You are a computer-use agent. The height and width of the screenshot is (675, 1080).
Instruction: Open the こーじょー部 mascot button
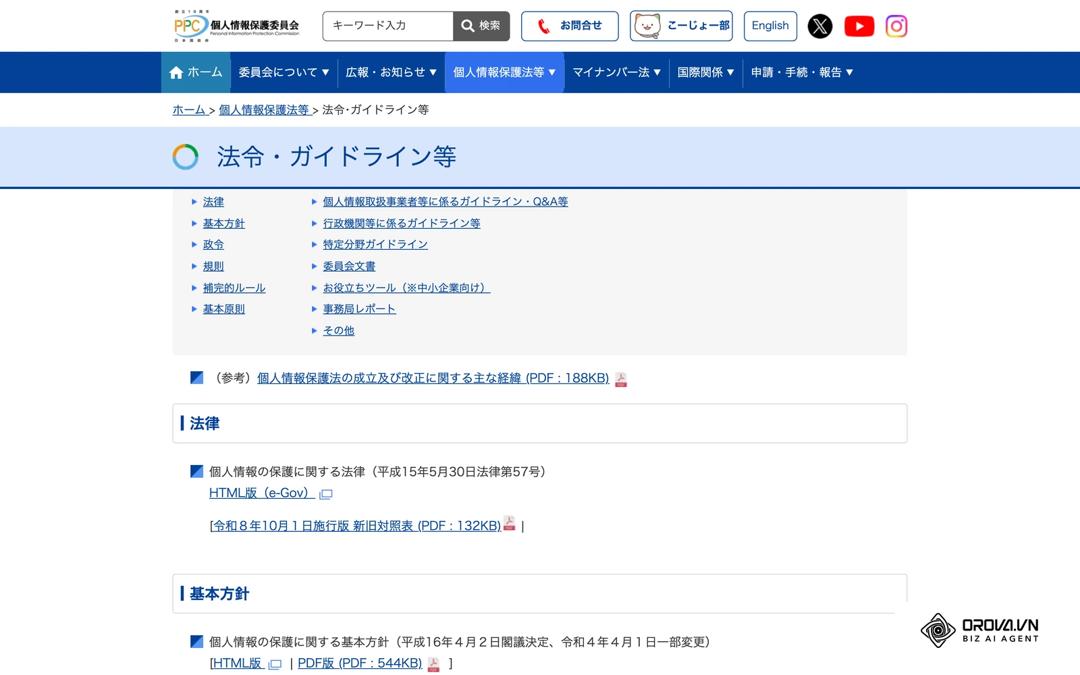click(681, 26)
